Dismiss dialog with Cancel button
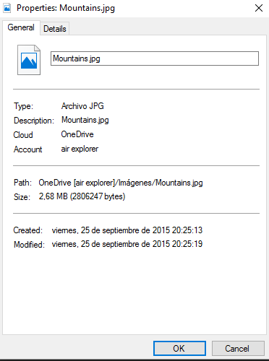The height and width of the screenshot is (361, 269). (x=238, y=348)
